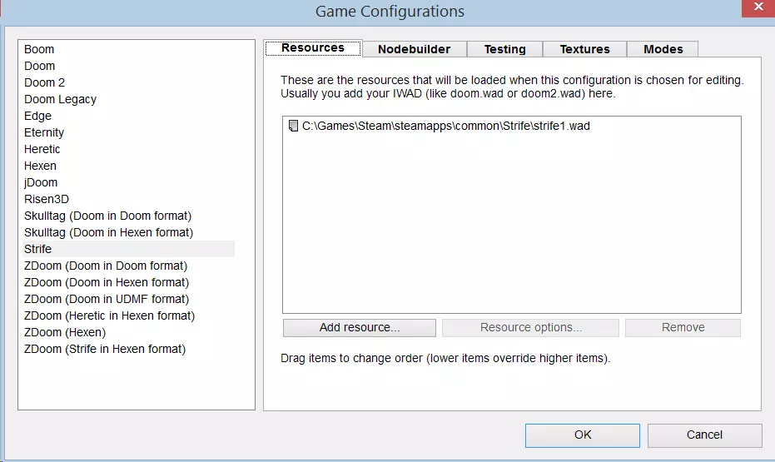The width and height of the screenshot is (775, 462).
Task: Select Skulltag (Doom in Hexen format)
Action: point(108,232)
